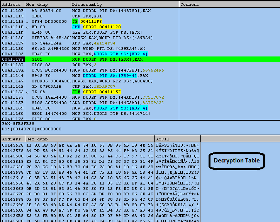
Task: Select the JLE SHORT 0041115F instruction
Action: [97, 92]
